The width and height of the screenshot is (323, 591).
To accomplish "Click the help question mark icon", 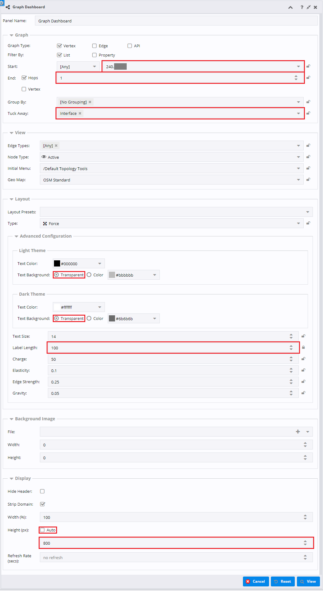I will [302, 7].
